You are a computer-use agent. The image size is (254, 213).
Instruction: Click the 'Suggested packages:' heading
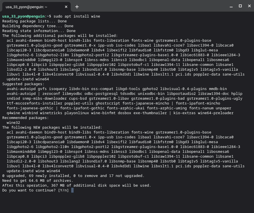point(23,84)
